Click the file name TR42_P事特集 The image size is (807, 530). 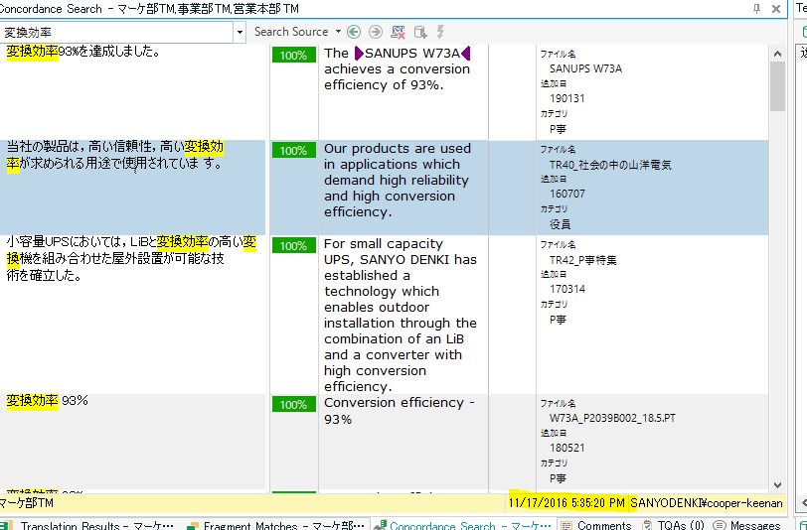click(583, 260)
